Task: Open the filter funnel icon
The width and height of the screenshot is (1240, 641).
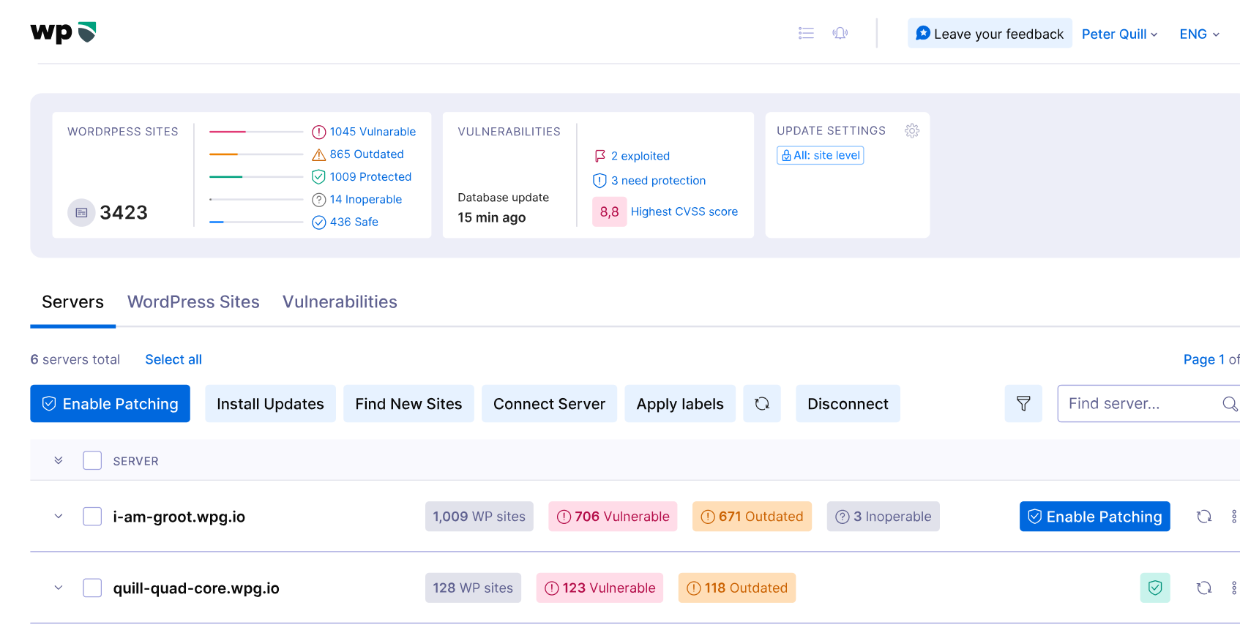Action: (1023, 404)
